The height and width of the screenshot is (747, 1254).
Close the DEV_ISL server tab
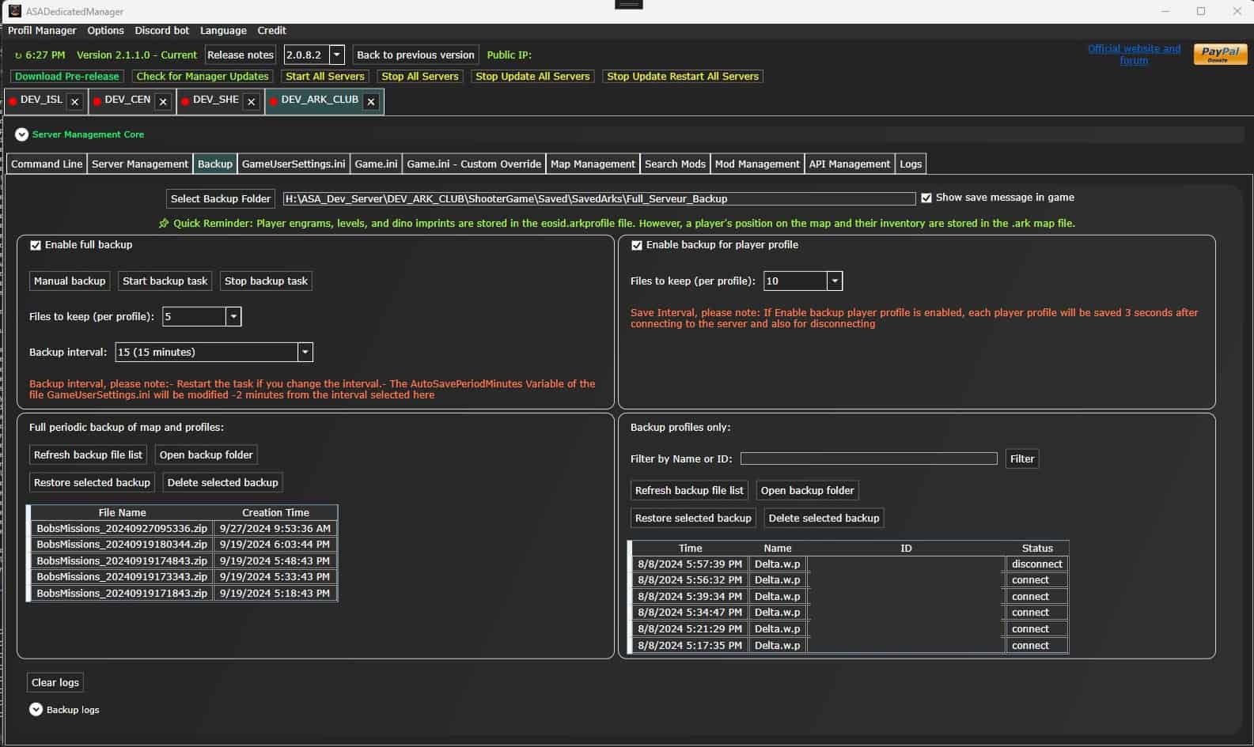74,102
